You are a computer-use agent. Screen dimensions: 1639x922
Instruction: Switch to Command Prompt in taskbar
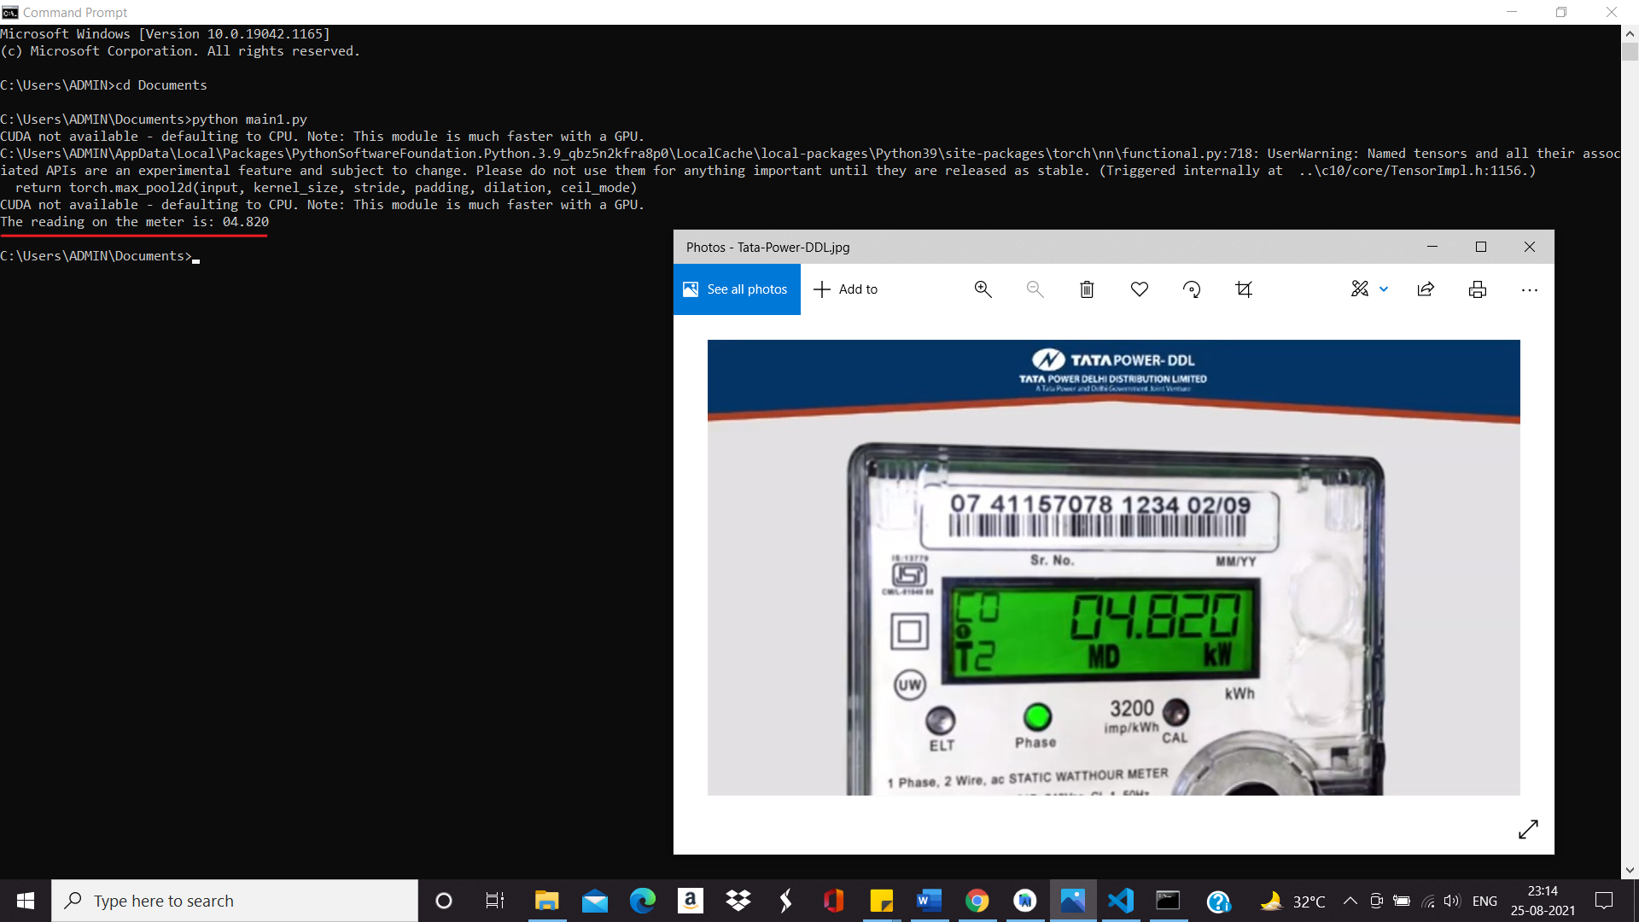pyautogui.click(x=1169, y=901)
